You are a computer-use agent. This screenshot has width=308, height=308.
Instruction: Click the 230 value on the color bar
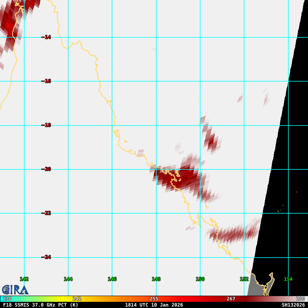[7, 299]
